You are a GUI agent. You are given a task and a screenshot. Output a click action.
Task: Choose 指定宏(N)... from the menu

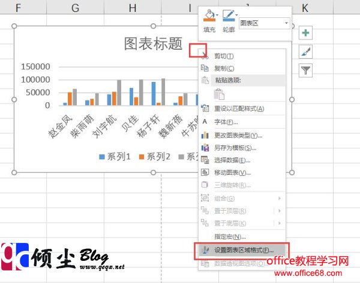tap(242, 236)
